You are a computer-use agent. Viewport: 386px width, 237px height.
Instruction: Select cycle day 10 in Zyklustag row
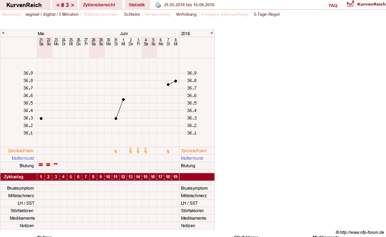click(x=108, y=177)
